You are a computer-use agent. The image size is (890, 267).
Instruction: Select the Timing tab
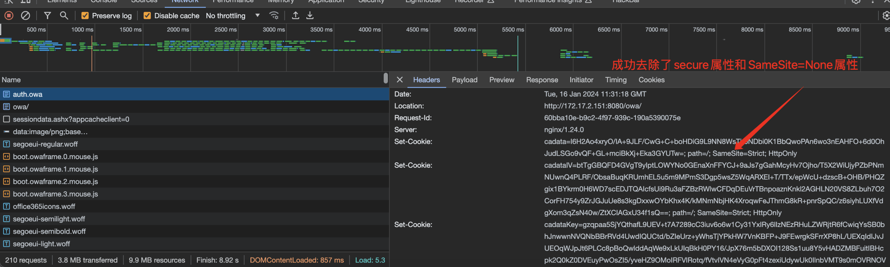click(616, 80)
